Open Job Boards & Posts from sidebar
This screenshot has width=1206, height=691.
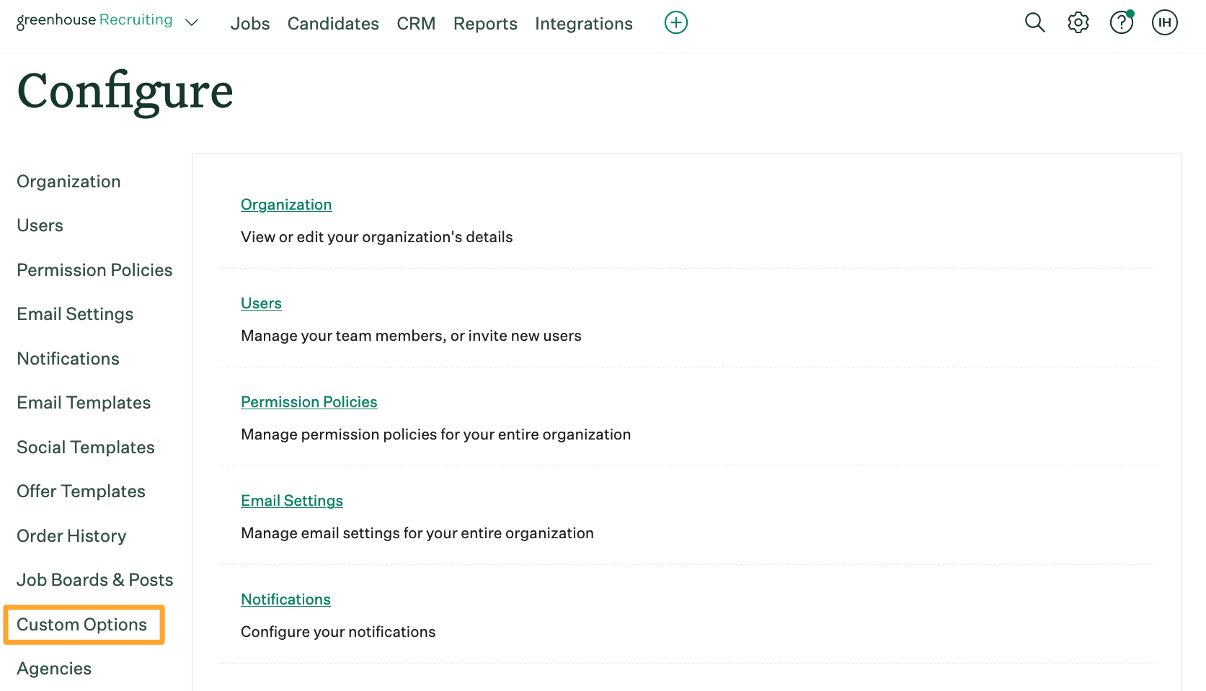pyautogui.click(x=94, y=579)
